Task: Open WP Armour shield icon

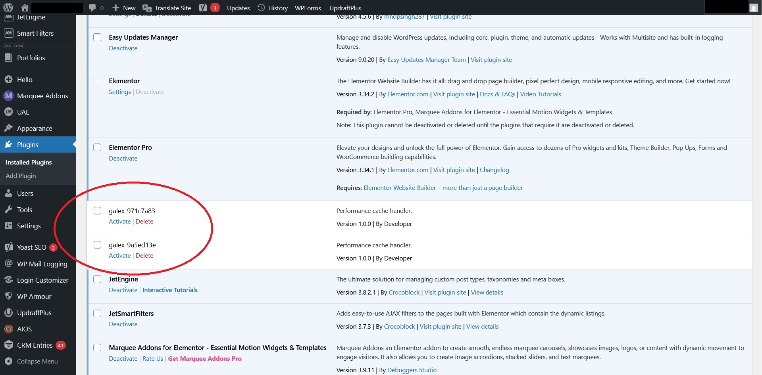Action: 9,296
